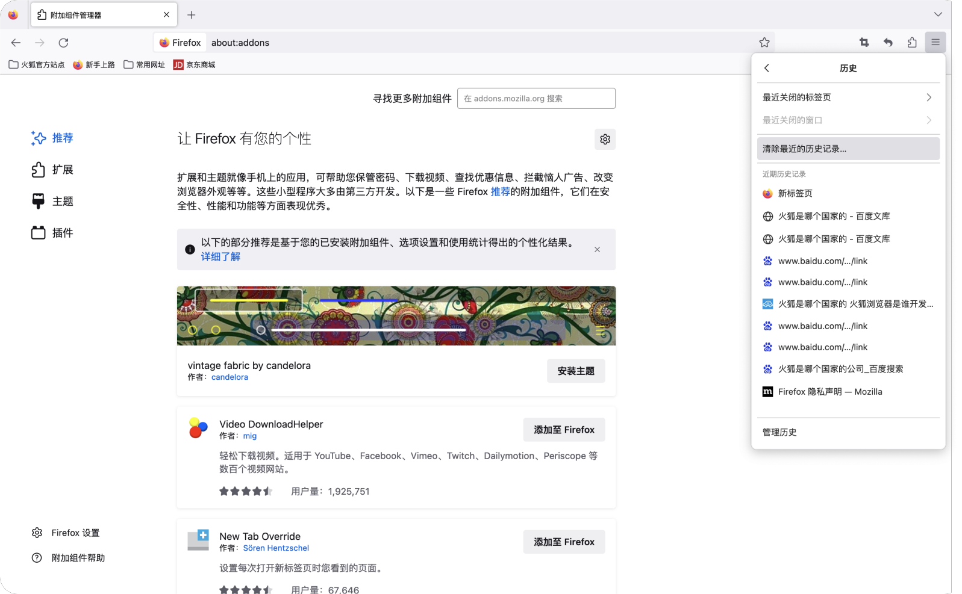Open Firefox 设置 from the sidebar
The image size is (962, 594).
[66, 533]
